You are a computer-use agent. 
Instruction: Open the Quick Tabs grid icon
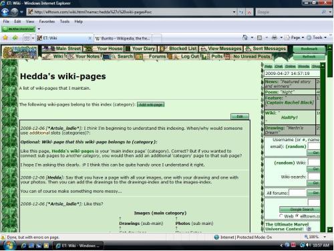point(27,38)
